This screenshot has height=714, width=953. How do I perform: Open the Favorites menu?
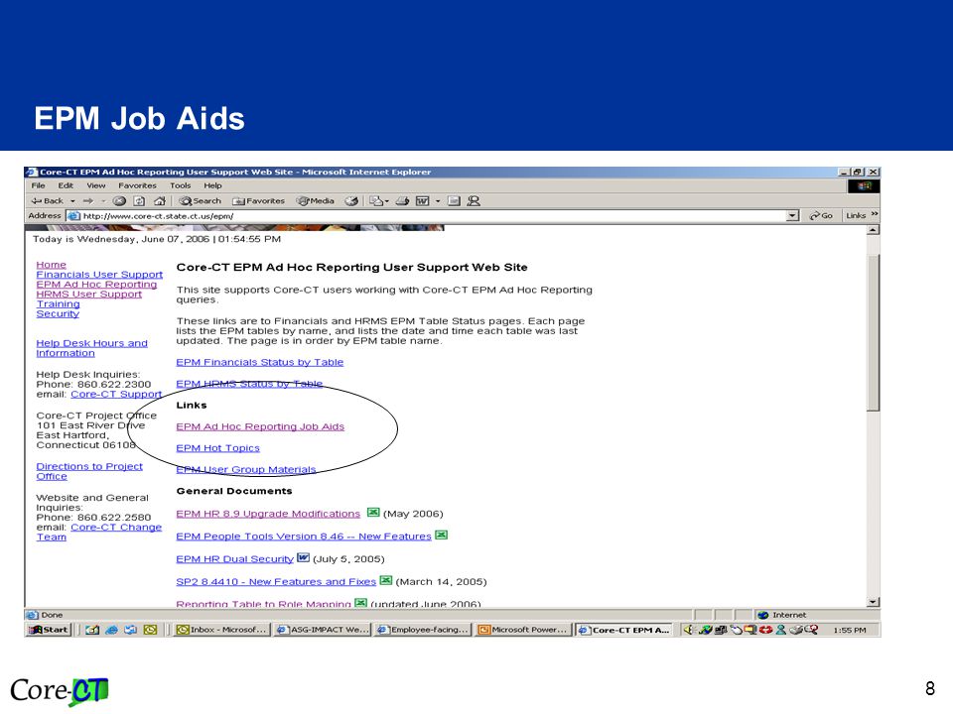coord(137,185)
